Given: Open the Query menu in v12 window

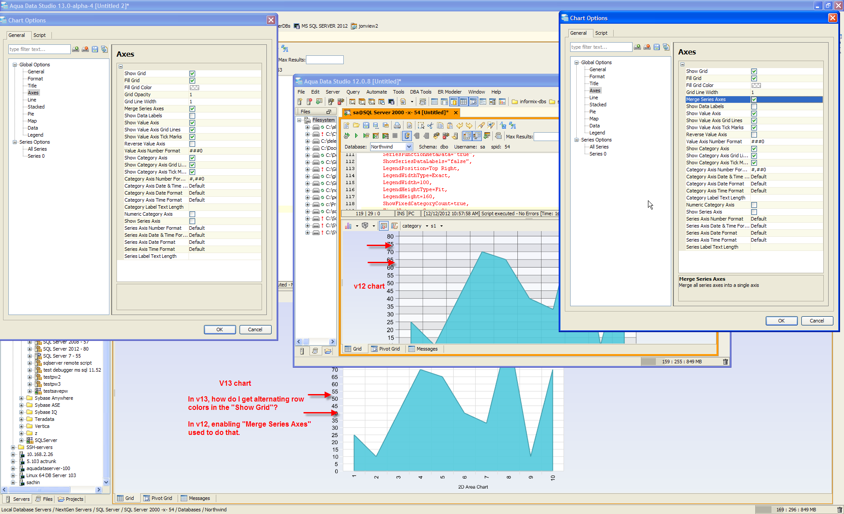Looking at the screenshot, I should (353, 92).
